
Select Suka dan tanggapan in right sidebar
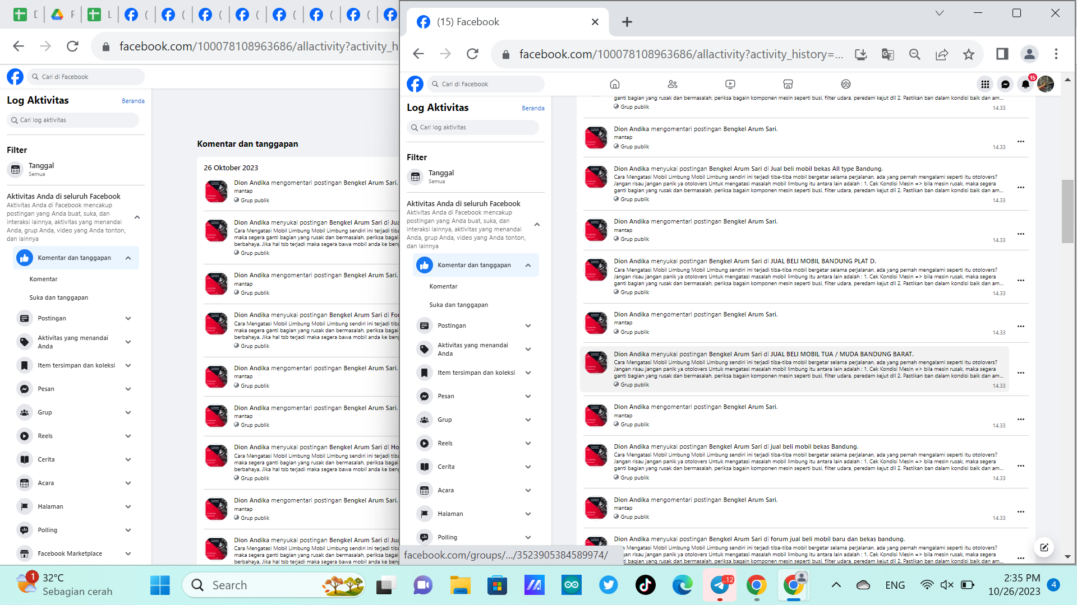458,305
